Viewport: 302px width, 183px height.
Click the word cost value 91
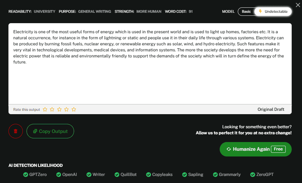(191, 12)
